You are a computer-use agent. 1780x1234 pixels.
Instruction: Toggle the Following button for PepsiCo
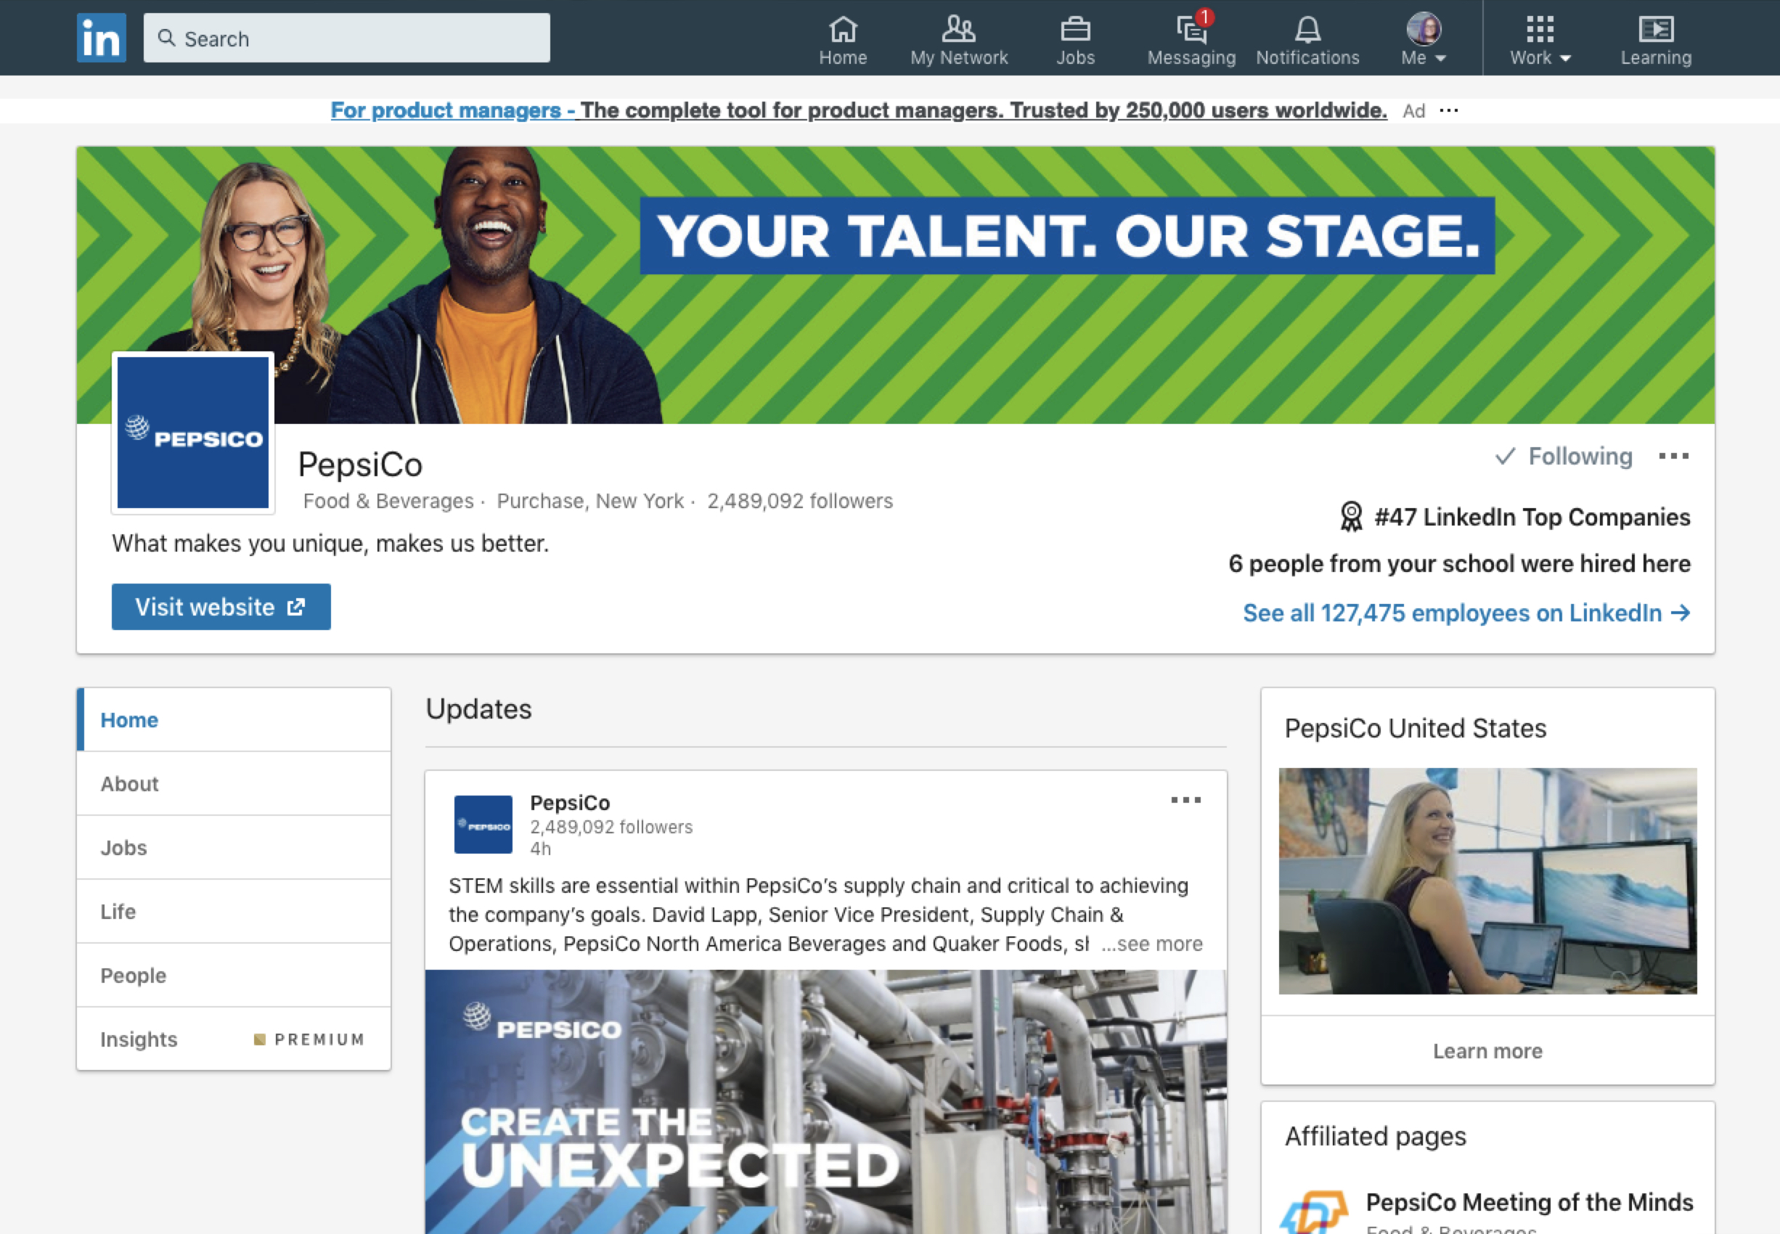tap(1564, 456)
